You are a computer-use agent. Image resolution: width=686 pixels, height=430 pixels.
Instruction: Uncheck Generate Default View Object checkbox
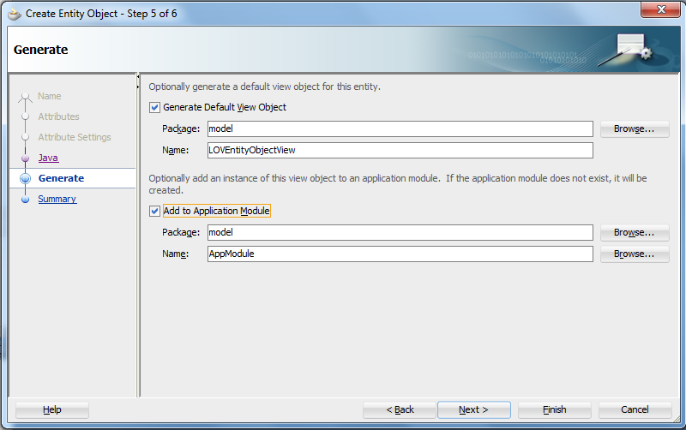[154, 108]
